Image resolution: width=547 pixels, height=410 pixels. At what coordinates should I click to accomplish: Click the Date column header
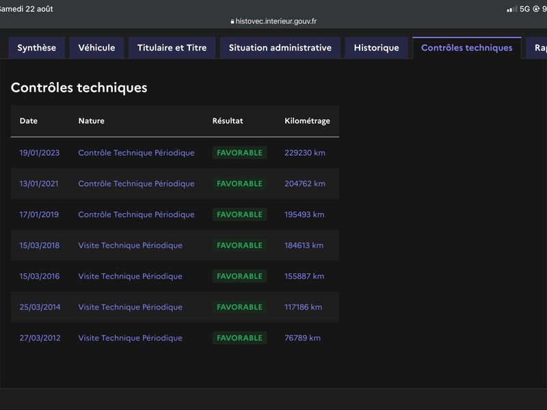pos(29,121)
